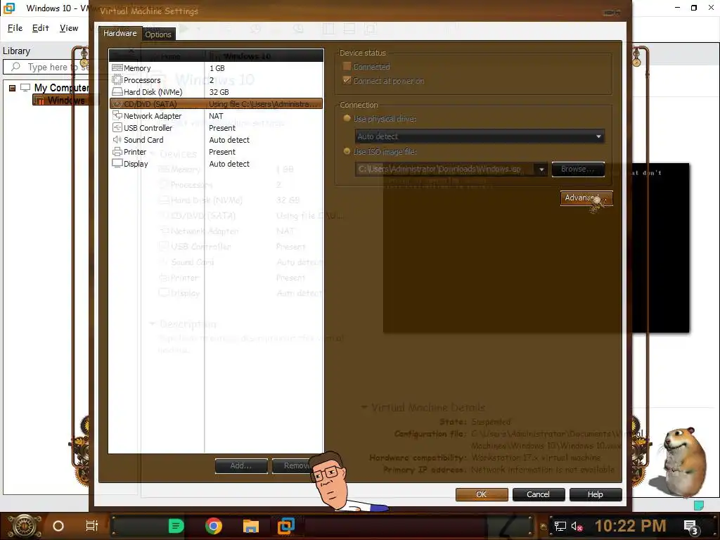
Task: Switch to the Options tab
Action: [158, 34]
